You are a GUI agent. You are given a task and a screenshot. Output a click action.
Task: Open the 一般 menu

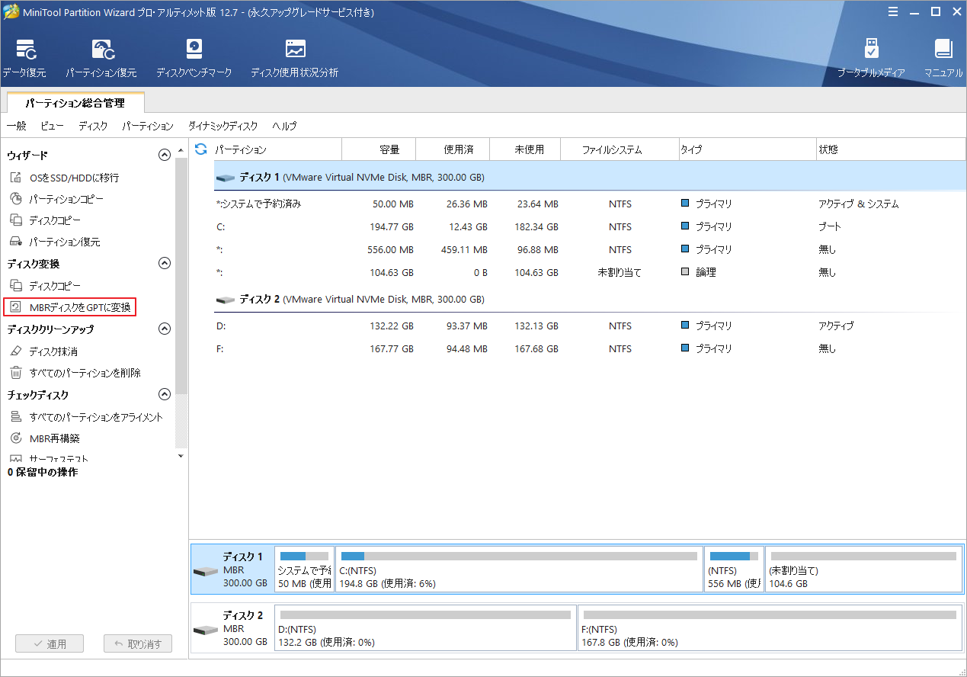coord(16,126)
